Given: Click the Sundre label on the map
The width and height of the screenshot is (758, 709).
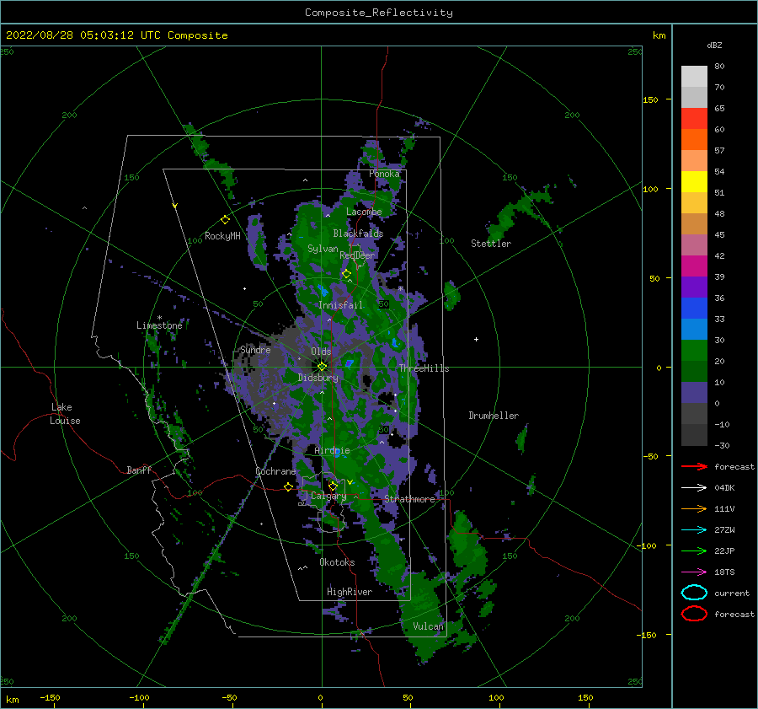Looking at the screenshot, I should [255, 349].
